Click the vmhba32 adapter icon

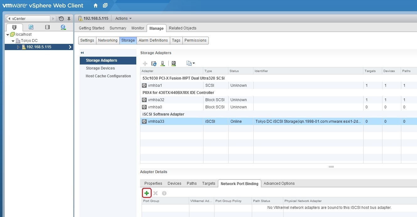(144, 100)
